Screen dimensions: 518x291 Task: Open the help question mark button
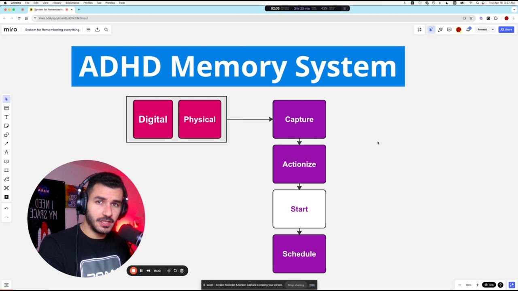(x=501, y=285)
